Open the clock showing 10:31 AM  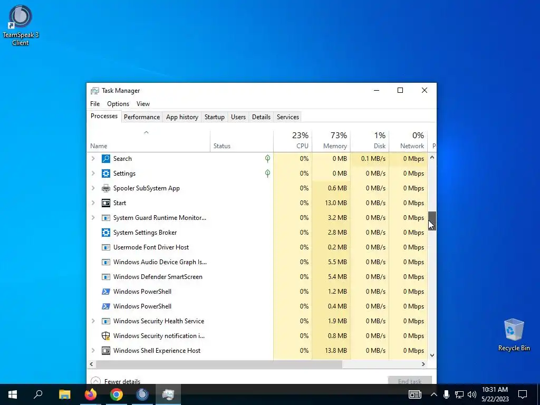tap(495, 394)
